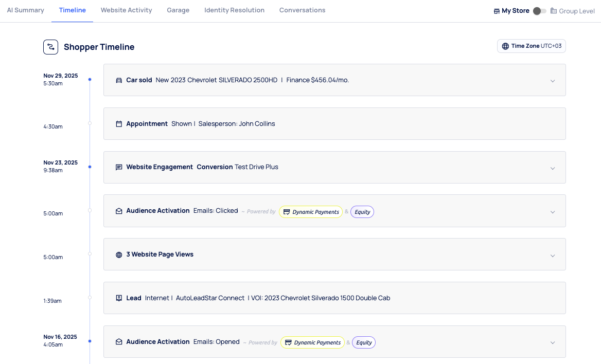Click the Equity badge on Emails: Opened
The height and width of the screenshot is (364, 601).
(364, 342)
